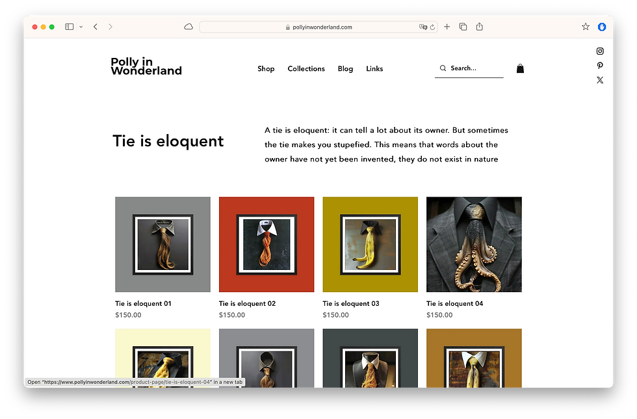Click the search magnifier icon

(443, 68)
